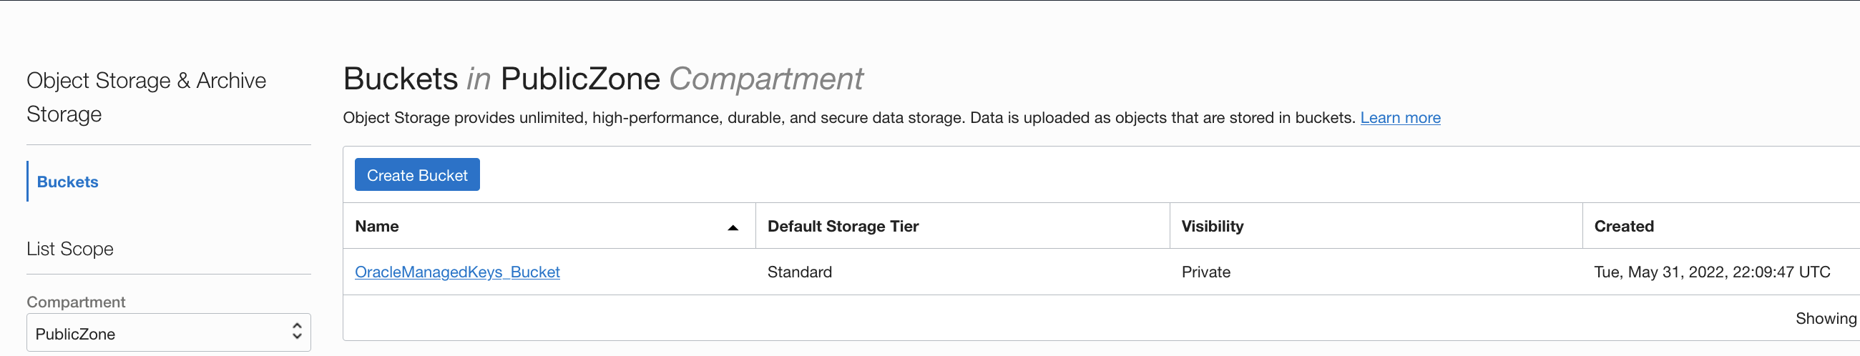The height and width of the screenshot is (356, 1860).
Task: Open the OracleManagedKeys_Bucket bucket link
Action: 457,272
